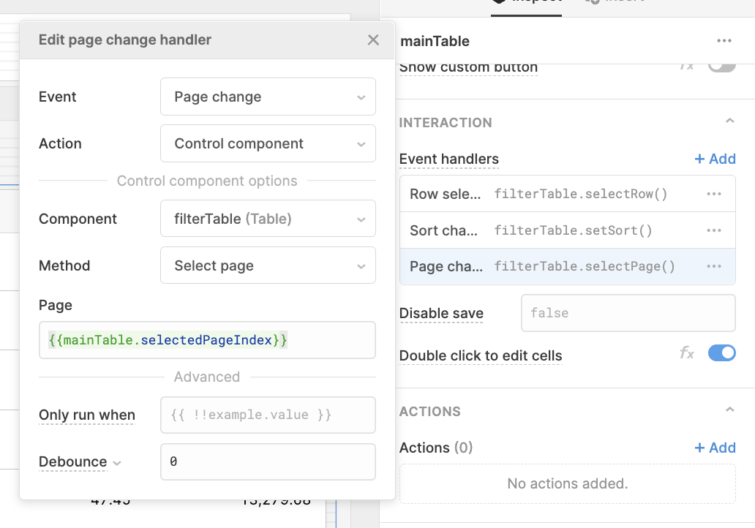This screenshot has width=755, height=528.
Task: Click inside the Disable save input field
Action: tap(628, 313)
